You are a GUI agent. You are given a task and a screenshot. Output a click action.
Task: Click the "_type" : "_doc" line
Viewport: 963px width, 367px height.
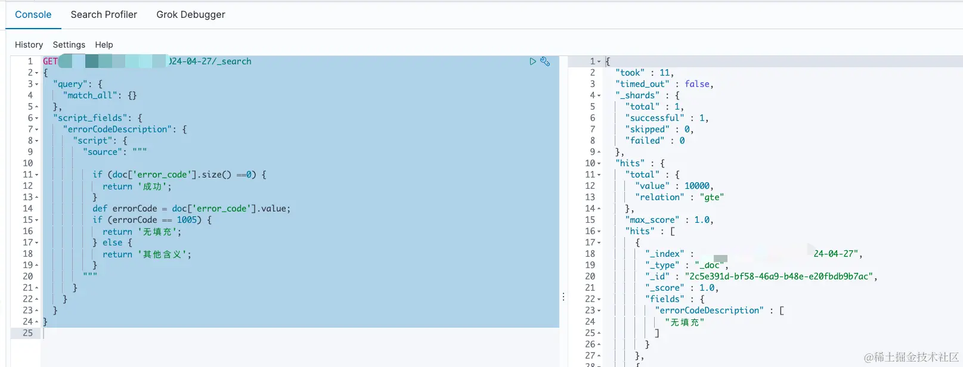coord(686,265)
